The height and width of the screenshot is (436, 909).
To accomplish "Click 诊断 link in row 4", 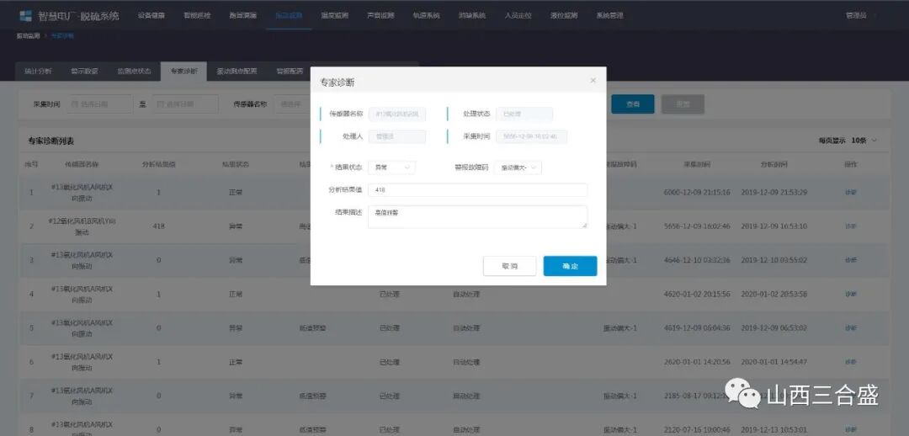I will coord(850,294).
